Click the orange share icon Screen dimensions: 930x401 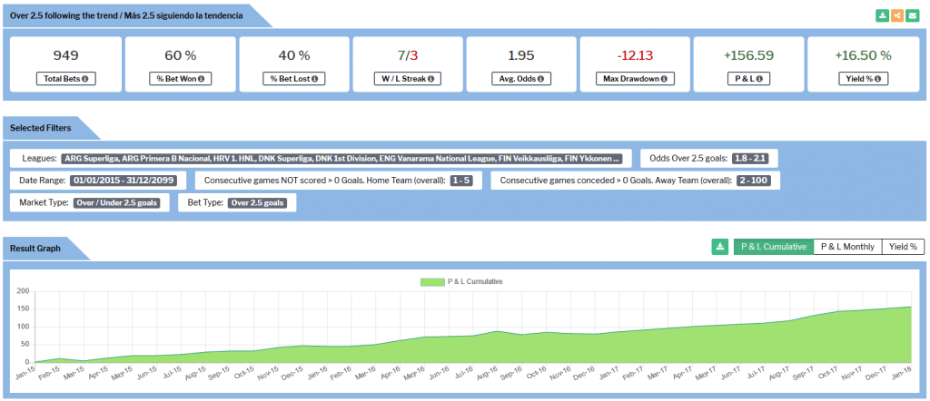pos(897,15)
